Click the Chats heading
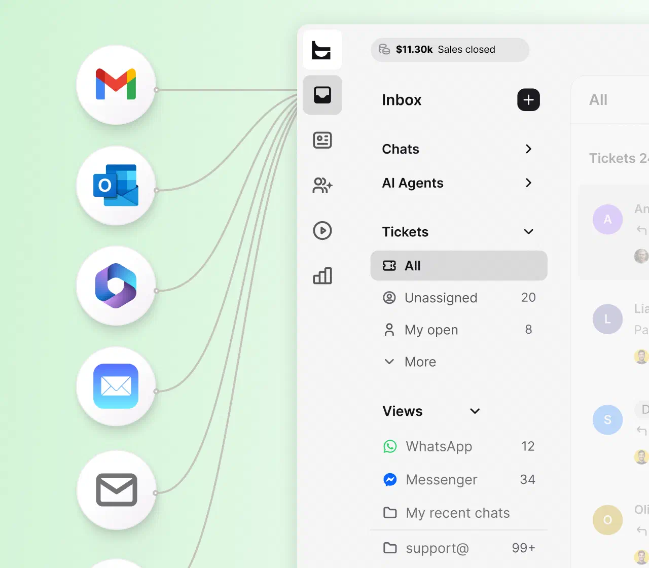This screenshot has height=568, width=649. [401, 149]
